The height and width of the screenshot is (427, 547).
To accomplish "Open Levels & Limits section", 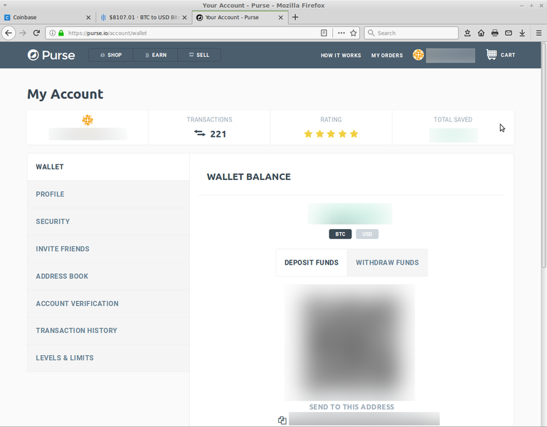I will pyautogui.click(x=108, y=358).
